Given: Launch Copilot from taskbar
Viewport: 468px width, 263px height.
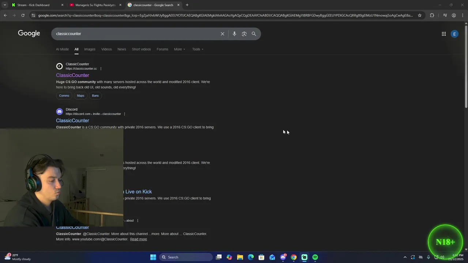Looking at the screenshot, I should 229,257.
